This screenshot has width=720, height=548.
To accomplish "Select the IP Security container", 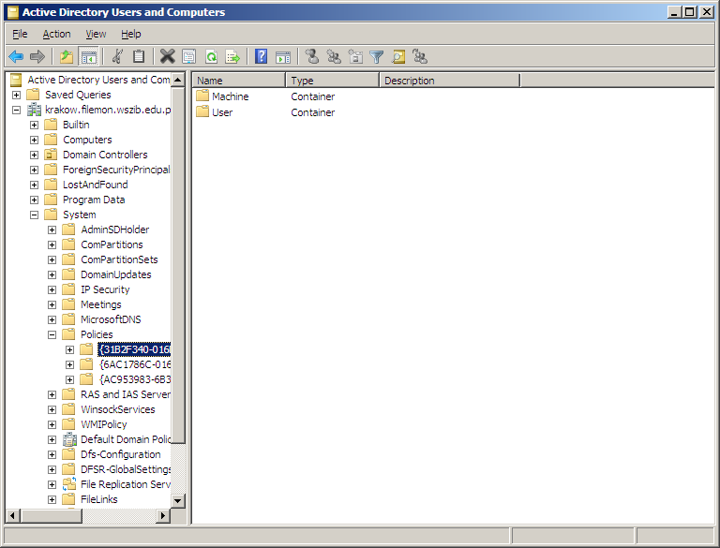I will [105, 290].
